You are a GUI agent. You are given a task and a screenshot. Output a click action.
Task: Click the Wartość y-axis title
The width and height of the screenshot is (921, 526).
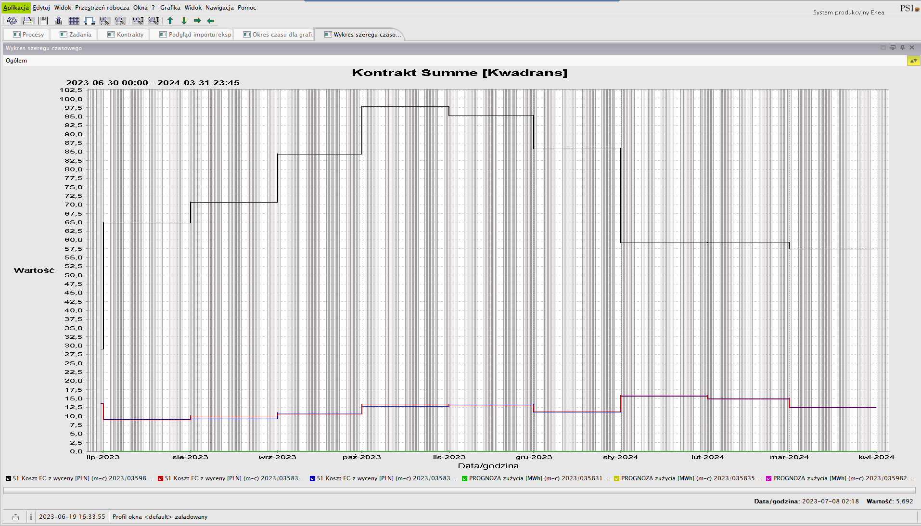click(x=34, y=270)
